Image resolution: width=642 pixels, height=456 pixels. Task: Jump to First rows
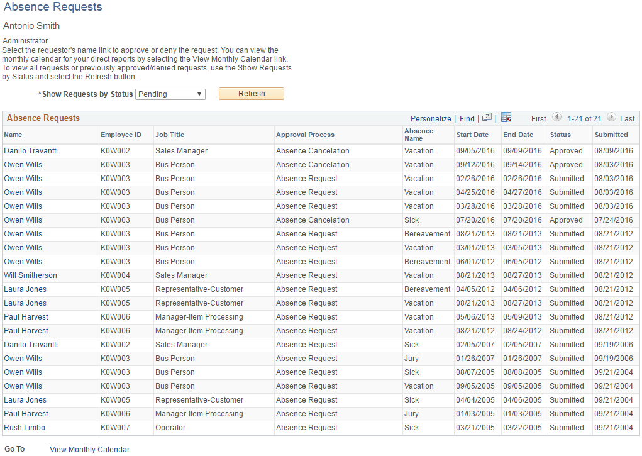point(539,119)
